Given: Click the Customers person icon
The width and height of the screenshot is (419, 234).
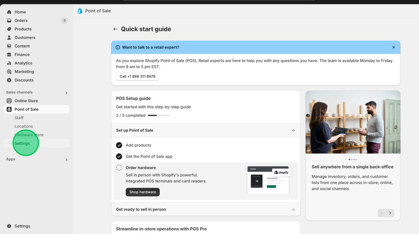Looking at the screenshot, I should point(9,38).
